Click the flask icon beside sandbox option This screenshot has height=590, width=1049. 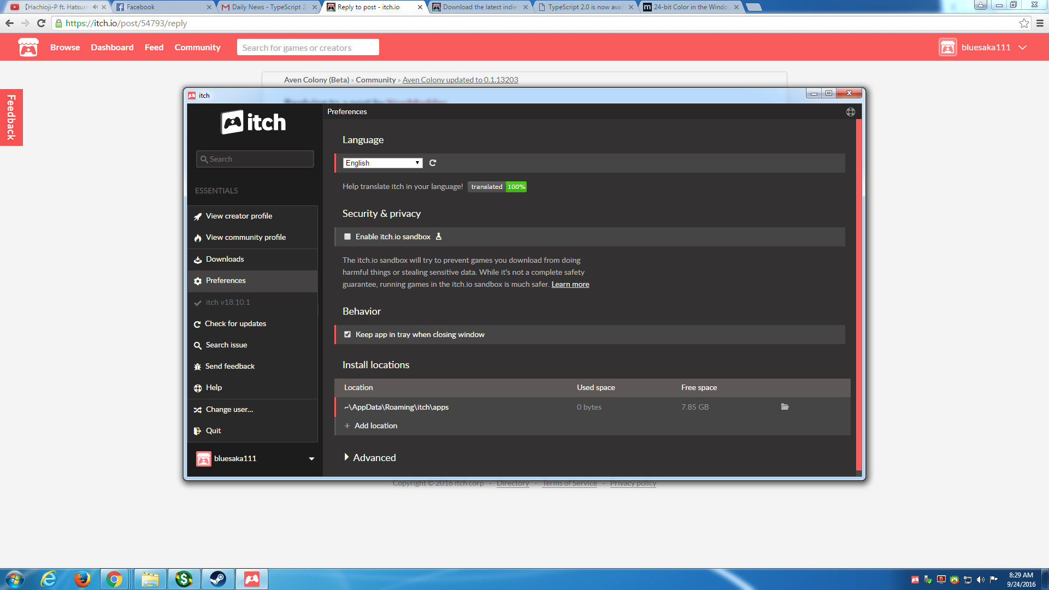click(438, 237)
